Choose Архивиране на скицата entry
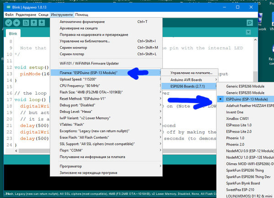The height and width of the screenshot is (198, 274). pos(106,28)
